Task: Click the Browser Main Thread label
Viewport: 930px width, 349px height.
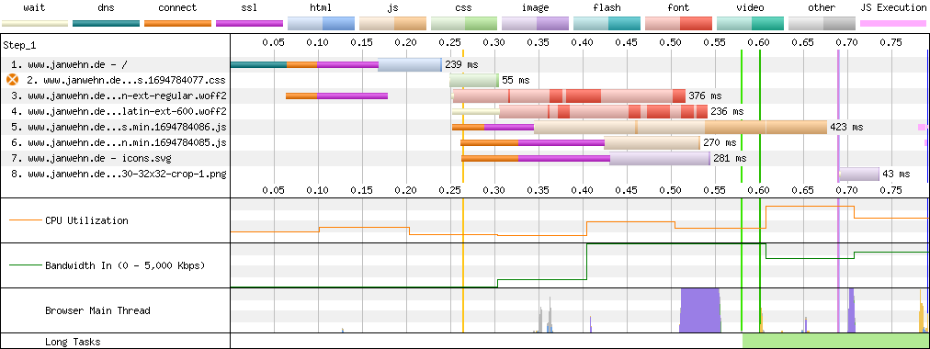Action: point(97,310)
